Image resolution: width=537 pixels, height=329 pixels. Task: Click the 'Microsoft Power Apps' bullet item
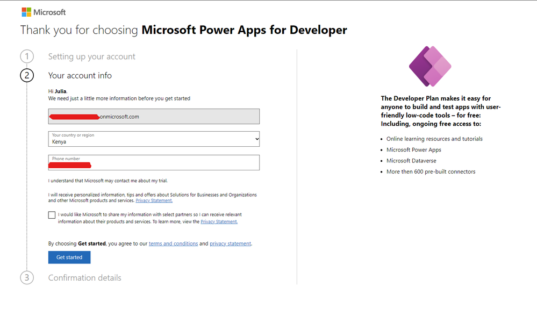(x=414, y=149)
